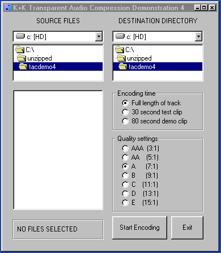Choose AA (5:1) quality setting
Viewport: 221px width, 253px height.
point(141,157)
